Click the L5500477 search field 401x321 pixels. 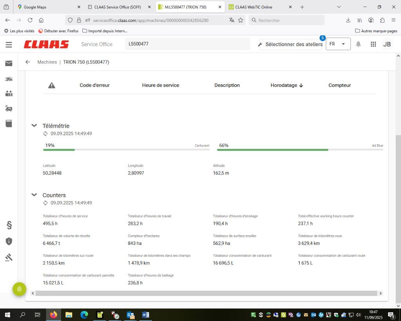coord(187,44)
